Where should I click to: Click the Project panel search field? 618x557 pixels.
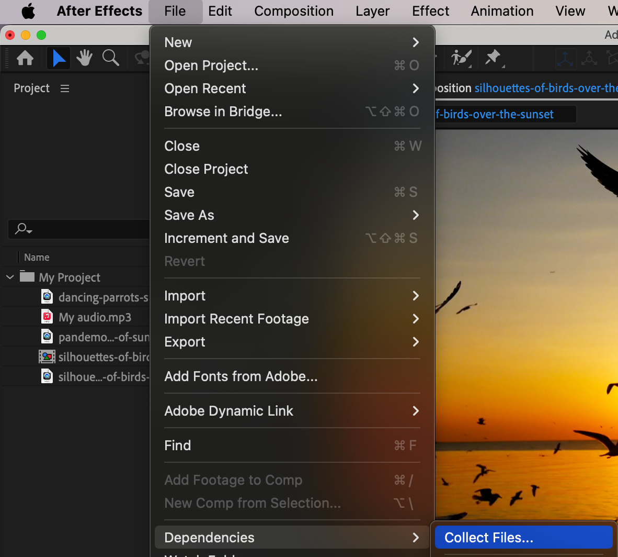(x=79, y=229)
